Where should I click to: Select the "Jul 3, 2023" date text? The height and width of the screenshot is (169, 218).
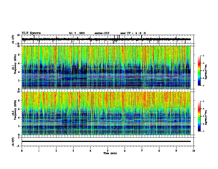coord(77,33)
